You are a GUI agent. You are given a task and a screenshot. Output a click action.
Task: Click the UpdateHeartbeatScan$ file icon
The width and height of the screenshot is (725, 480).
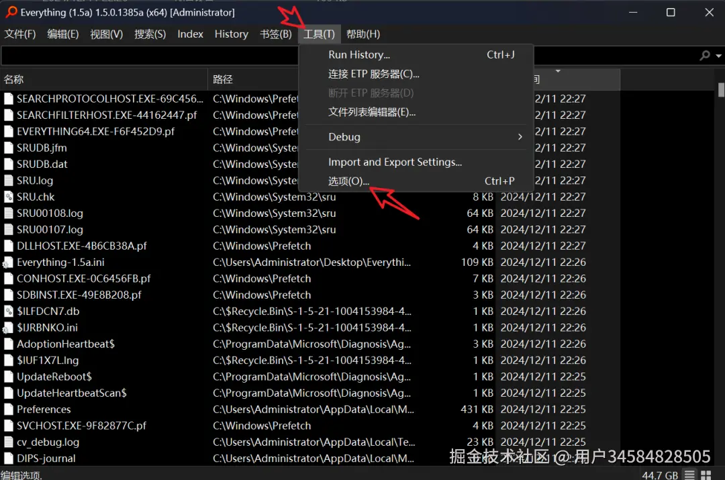(x=8, y=393)
